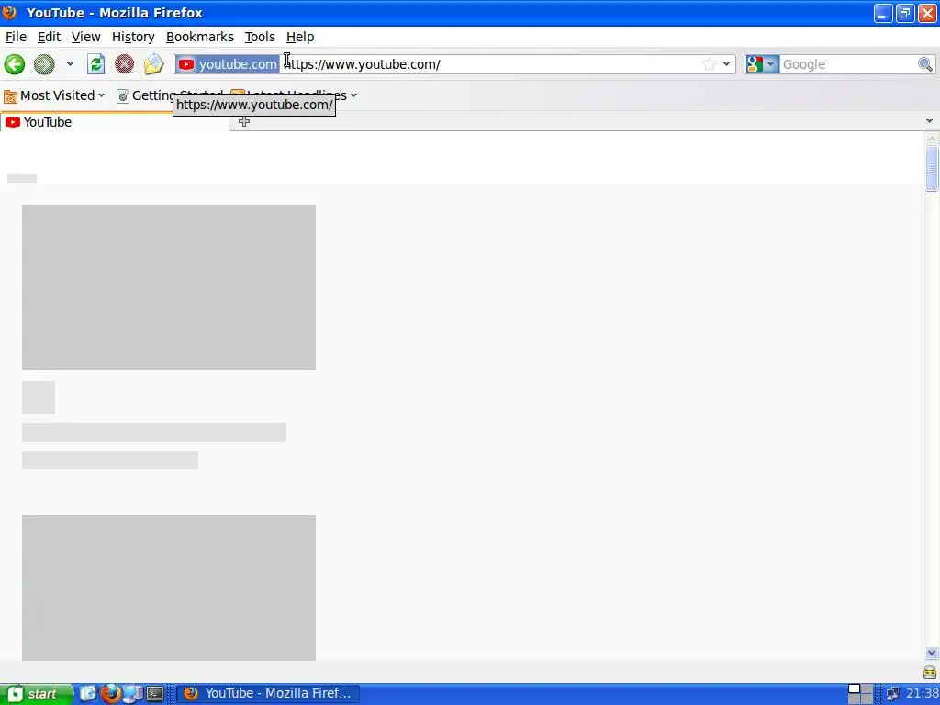This screenshot has width=940, height=705.
Task: Click the first video thumbnail placeholder
Action: (x=169, y=287)
